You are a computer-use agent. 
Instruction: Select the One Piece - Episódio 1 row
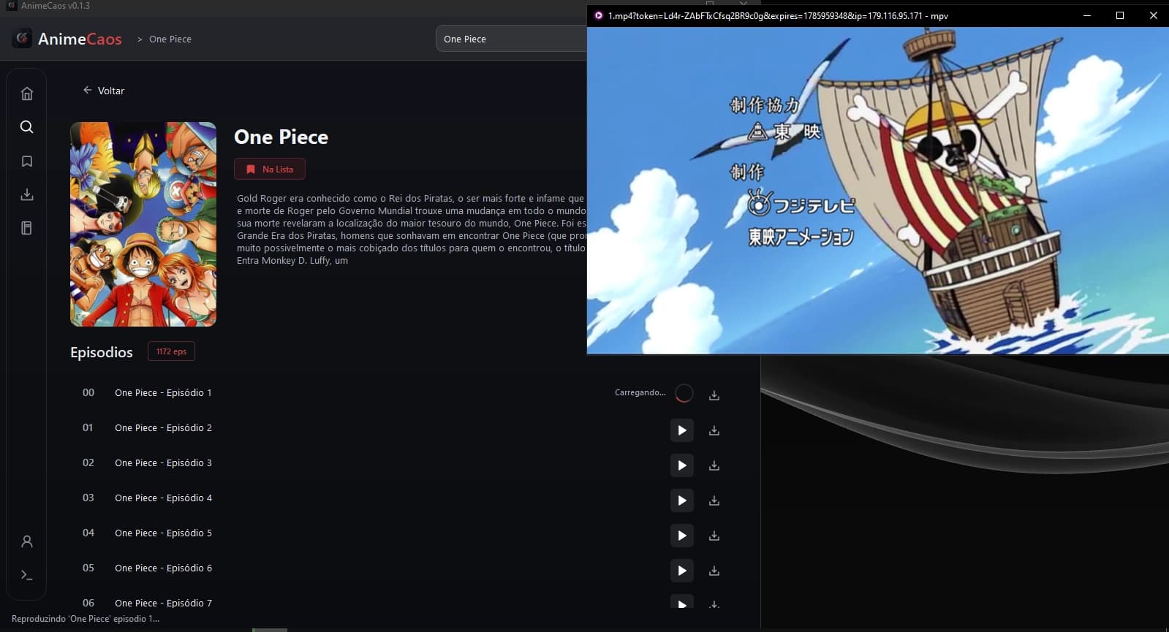pyautogui.click(x=402, y=393)
